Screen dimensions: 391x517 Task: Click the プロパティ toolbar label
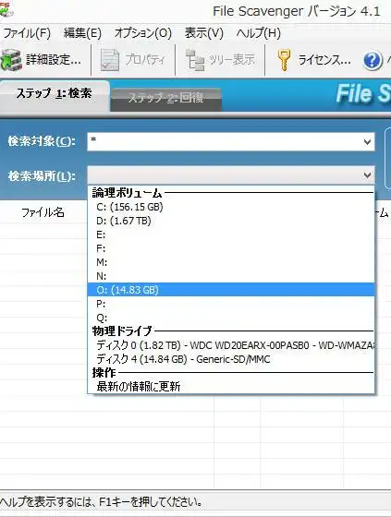[144, 60]
